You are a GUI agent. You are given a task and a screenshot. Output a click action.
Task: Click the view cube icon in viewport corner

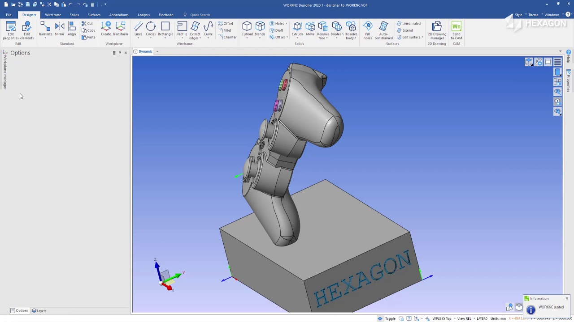529,62
